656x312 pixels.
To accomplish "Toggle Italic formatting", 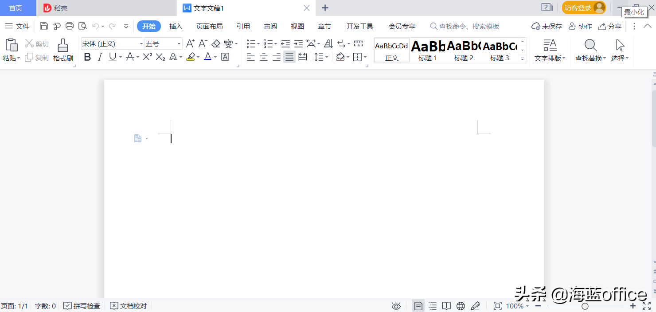I will (100, 57).
